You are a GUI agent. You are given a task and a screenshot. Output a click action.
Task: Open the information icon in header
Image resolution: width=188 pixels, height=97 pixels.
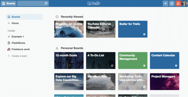click(172, 3)
